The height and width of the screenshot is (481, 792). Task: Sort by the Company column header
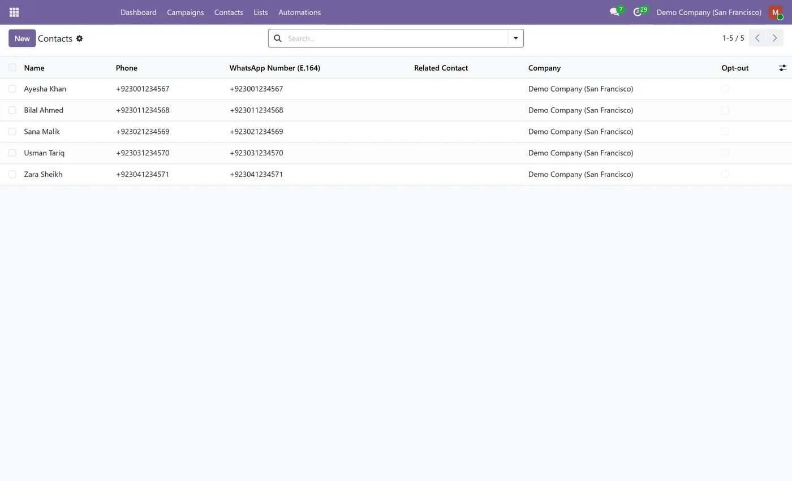pos(544,68)
